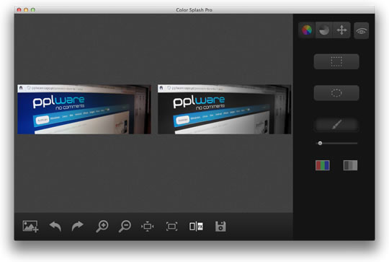The height and width of the screenshot is (262, 389).
Task: Open image with the add photo icon
Action: pyautogui.click(x=30, y=226)
